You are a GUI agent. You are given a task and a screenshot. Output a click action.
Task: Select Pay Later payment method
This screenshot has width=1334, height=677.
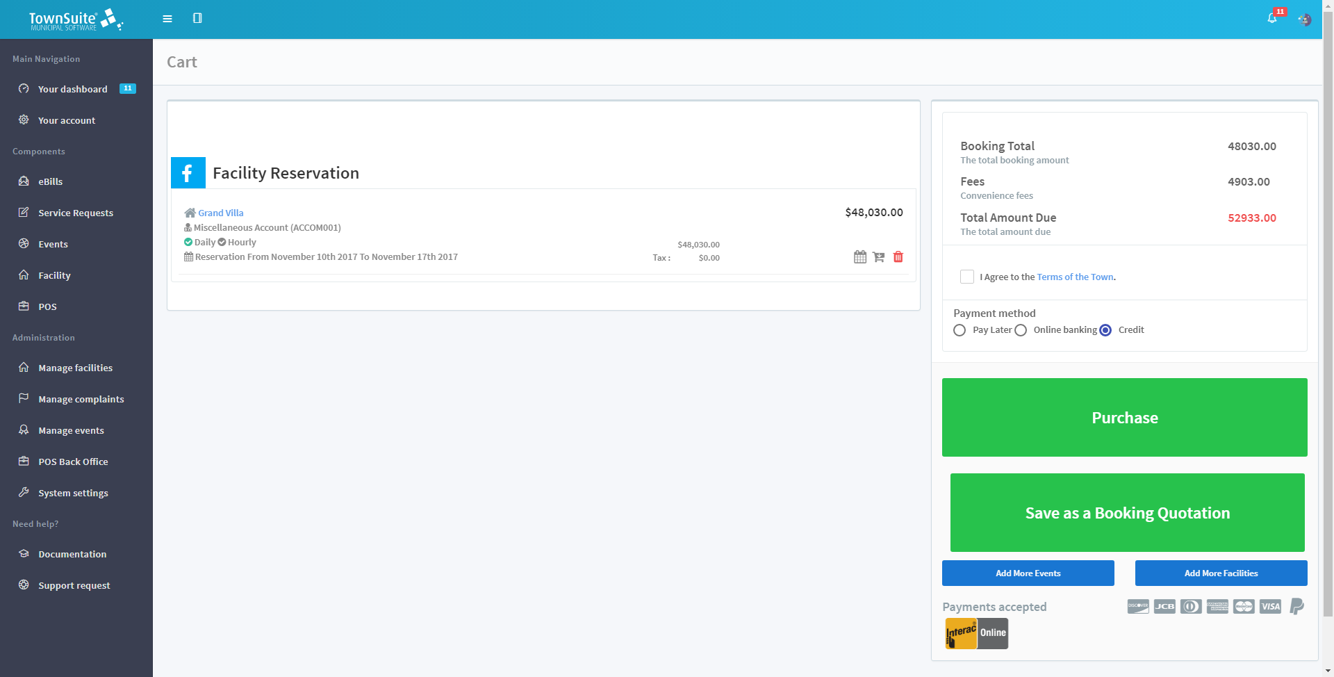[960, 330]
